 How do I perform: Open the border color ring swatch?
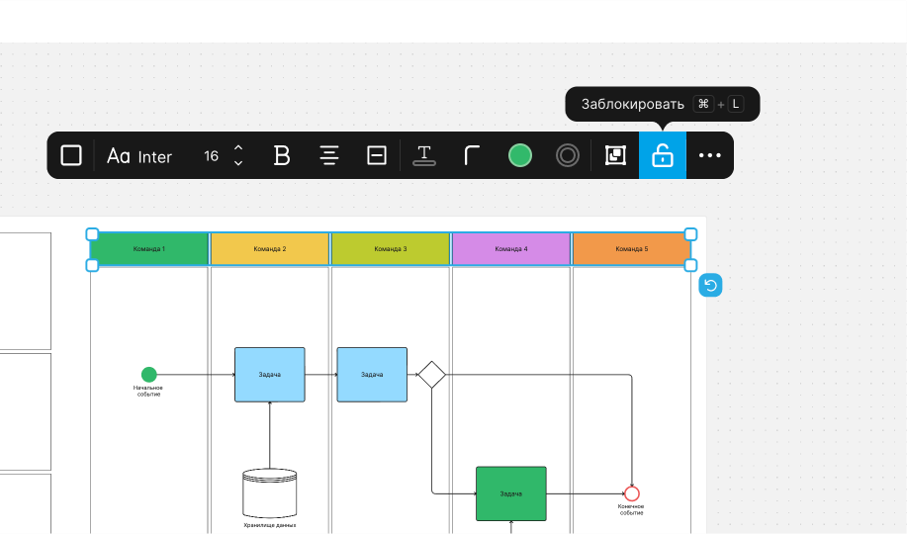(568, 155)
